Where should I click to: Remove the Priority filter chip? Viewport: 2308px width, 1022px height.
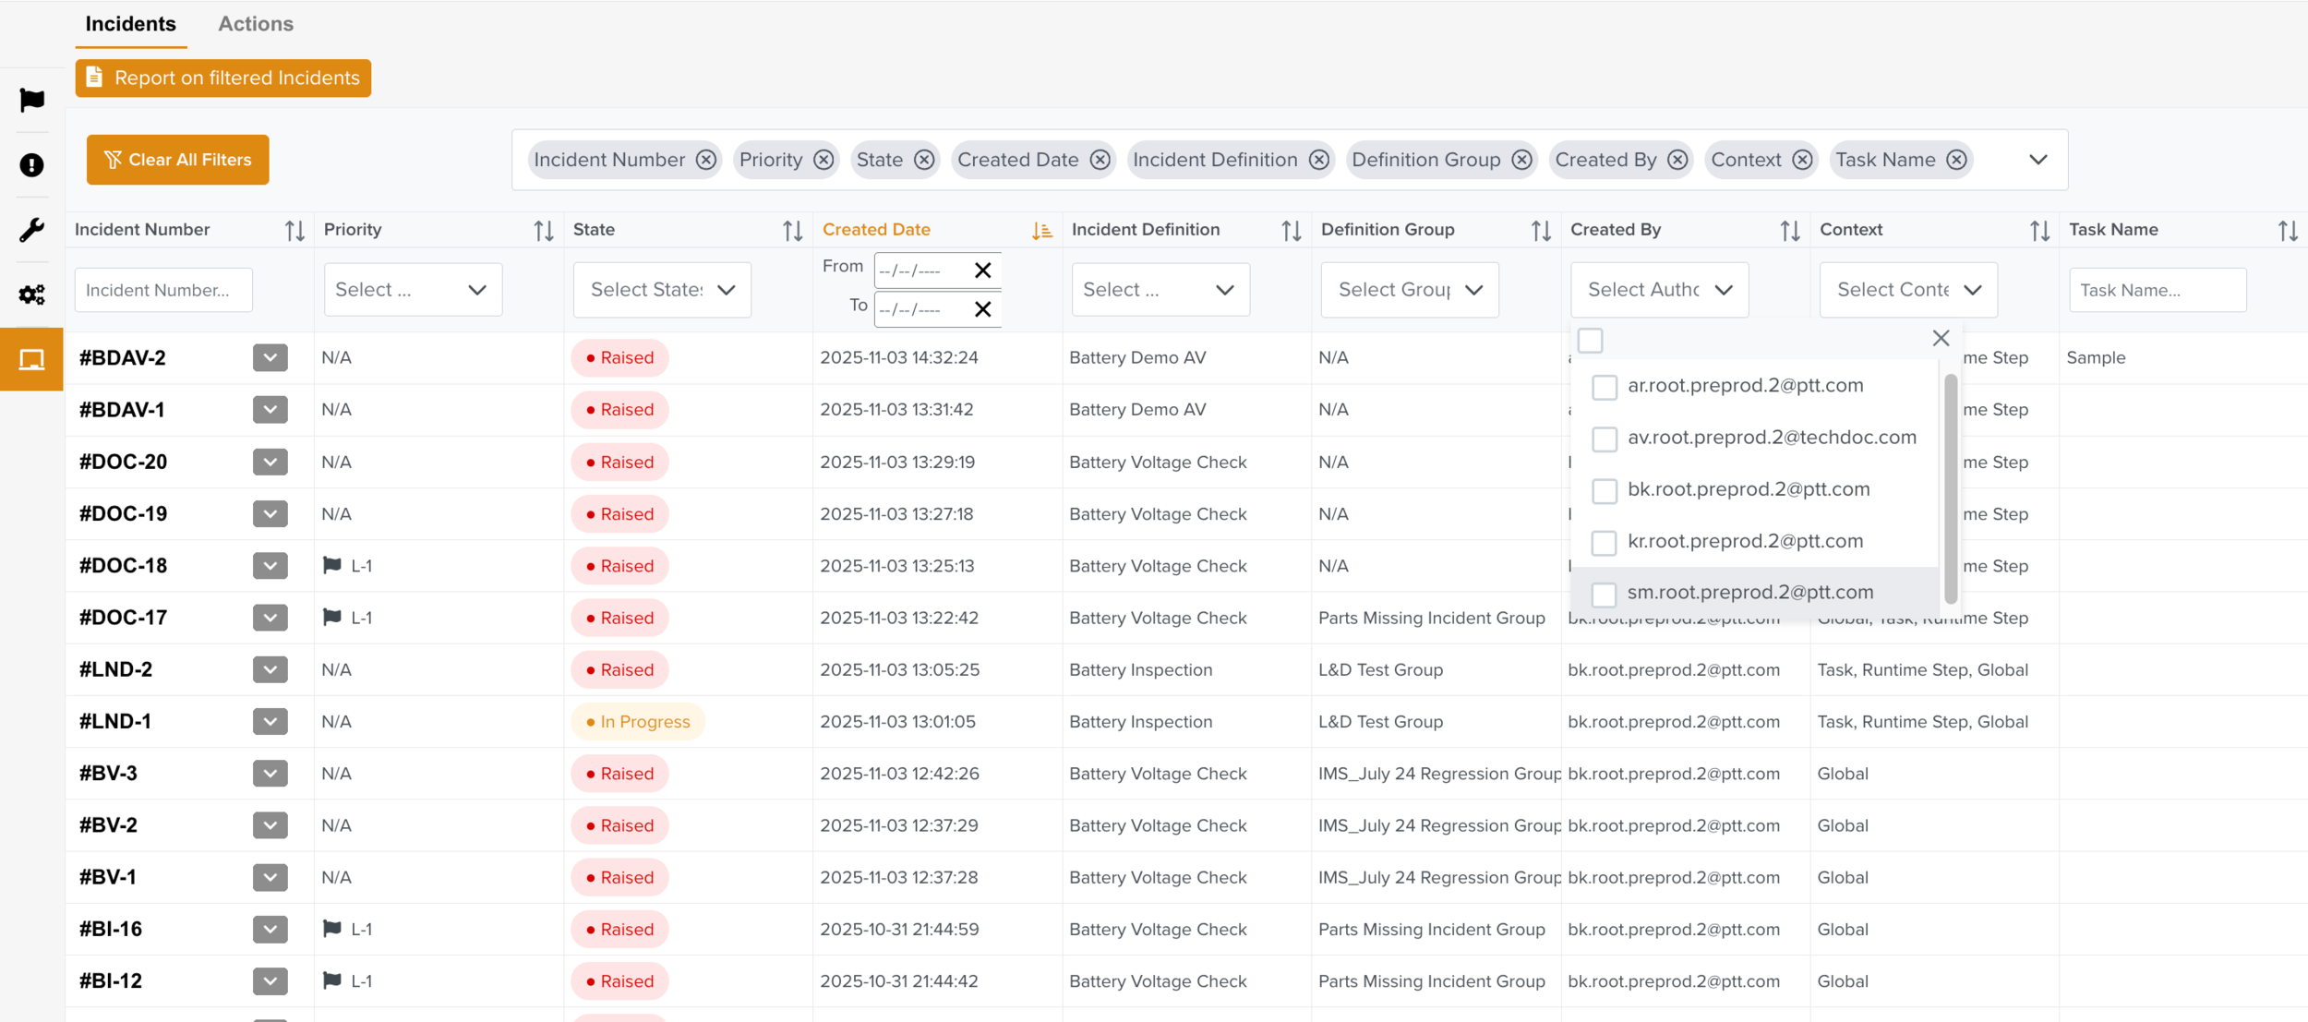[823, 160]
